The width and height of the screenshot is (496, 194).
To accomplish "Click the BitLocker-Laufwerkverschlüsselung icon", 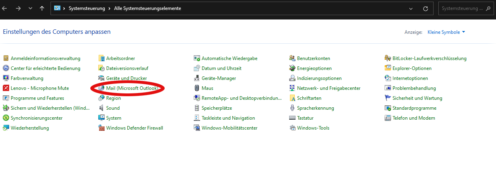I will coord(388,58).
